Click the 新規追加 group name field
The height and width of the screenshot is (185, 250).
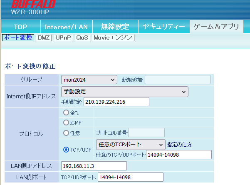pos(177,80)
